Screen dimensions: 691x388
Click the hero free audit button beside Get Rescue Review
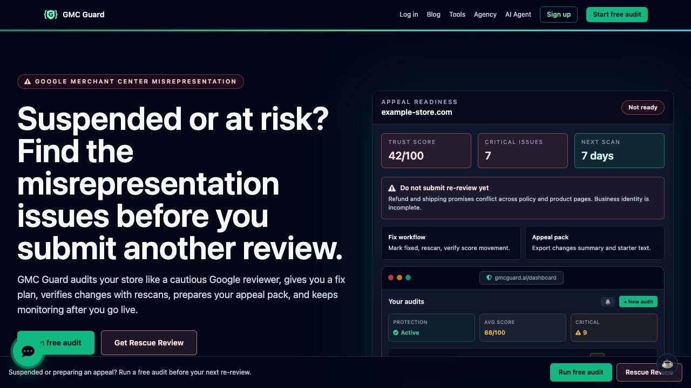coord(56,343)
